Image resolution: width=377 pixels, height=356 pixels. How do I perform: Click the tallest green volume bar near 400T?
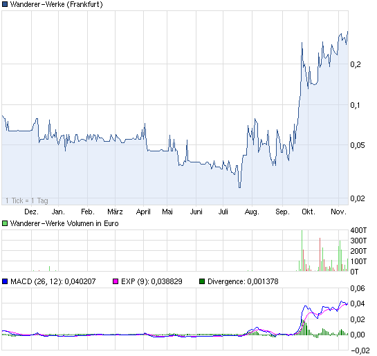click(x=302, y=250)
